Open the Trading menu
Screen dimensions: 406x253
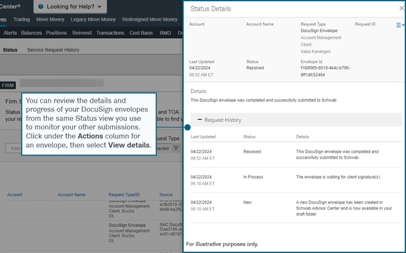click(21, 19)
